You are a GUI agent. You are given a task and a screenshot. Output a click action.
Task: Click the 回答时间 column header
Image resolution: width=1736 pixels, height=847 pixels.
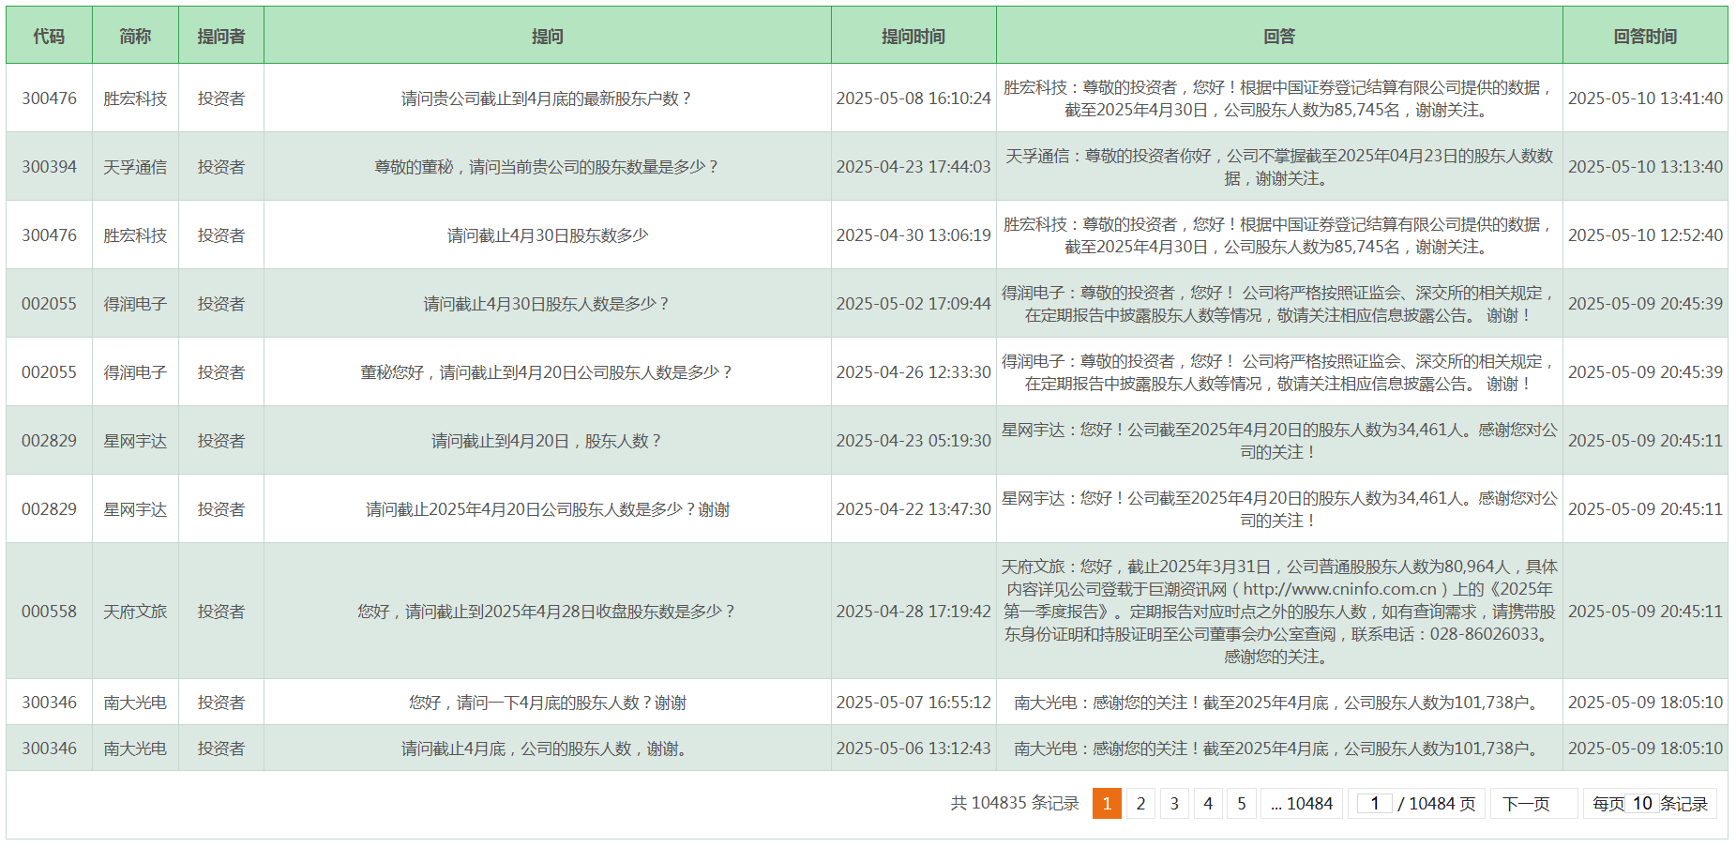[x=1645, y=36]
